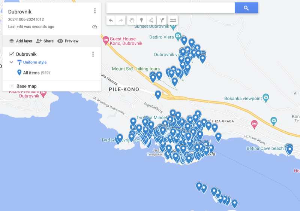Select the Draw a line tool
The height and width of the screenshot is (211, 300).
[x=151, y=20]
